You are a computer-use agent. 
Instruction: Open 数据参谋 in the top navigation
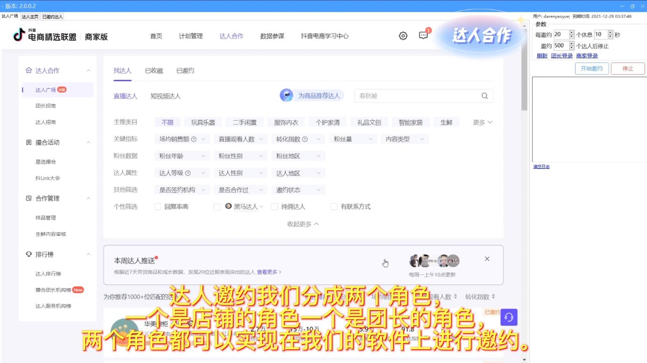[272, 35]
